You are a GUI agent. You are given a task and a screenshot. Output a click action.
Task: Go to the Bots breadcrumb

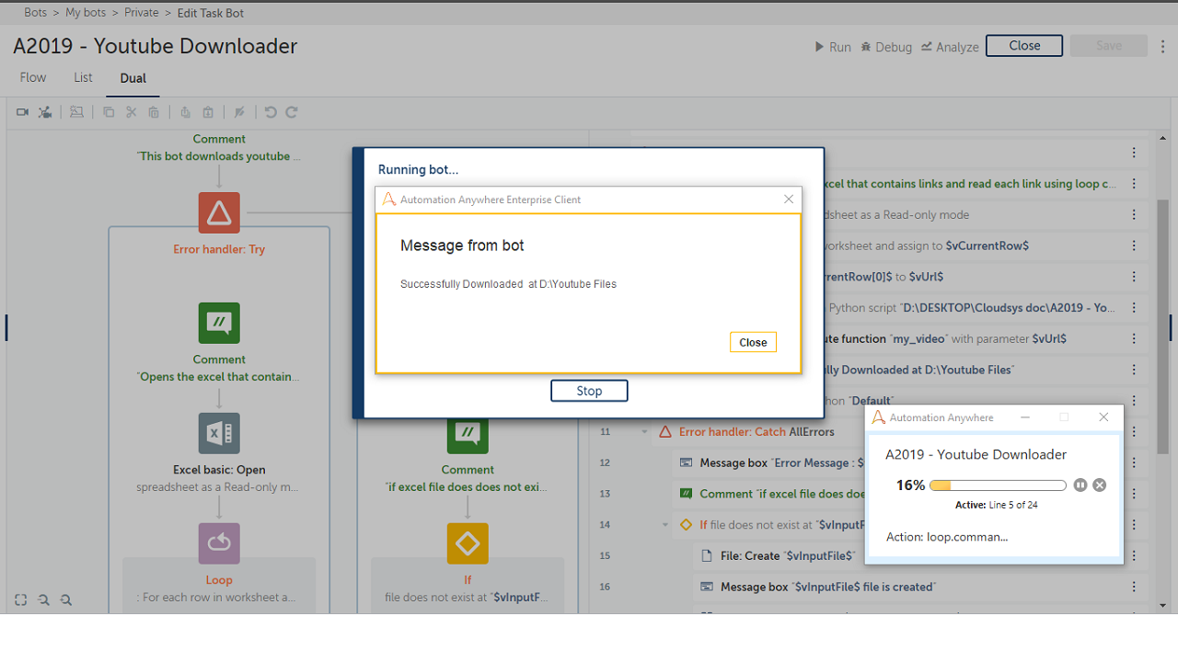[36, 13]
